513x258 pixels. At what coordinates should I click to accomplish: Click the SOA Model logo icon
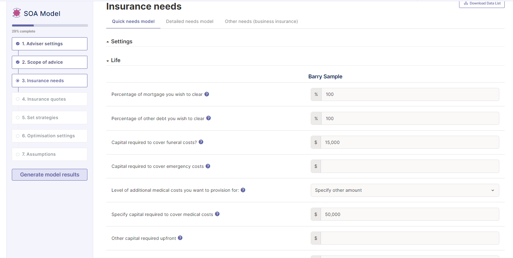click(17, 13)
